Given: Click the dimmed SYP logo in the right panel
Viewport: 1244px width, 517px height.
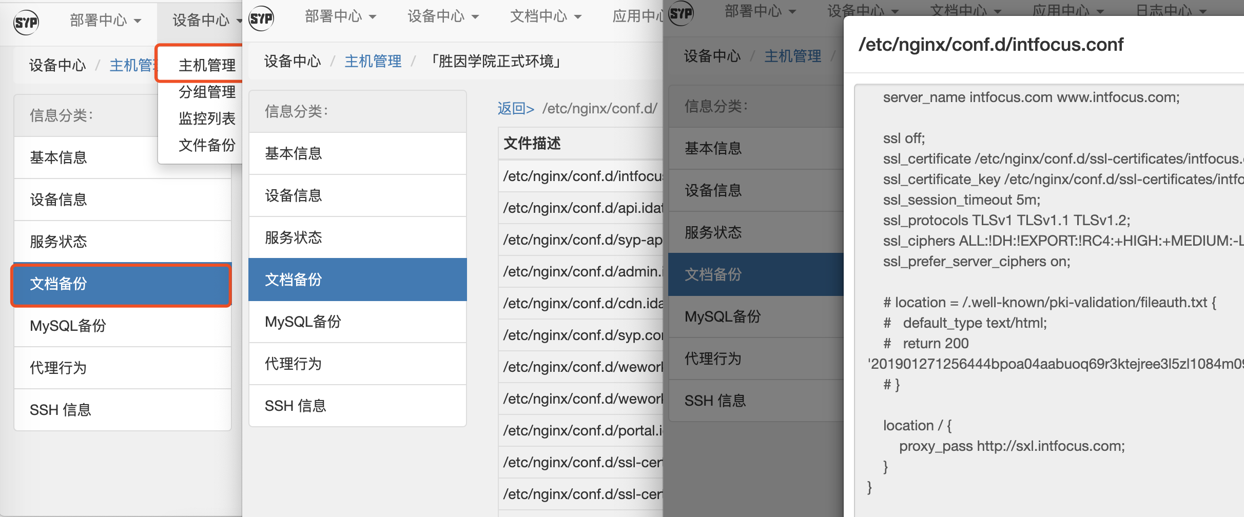Looking at the screenshot, I should pyautogui.click(x=681, y=13).
